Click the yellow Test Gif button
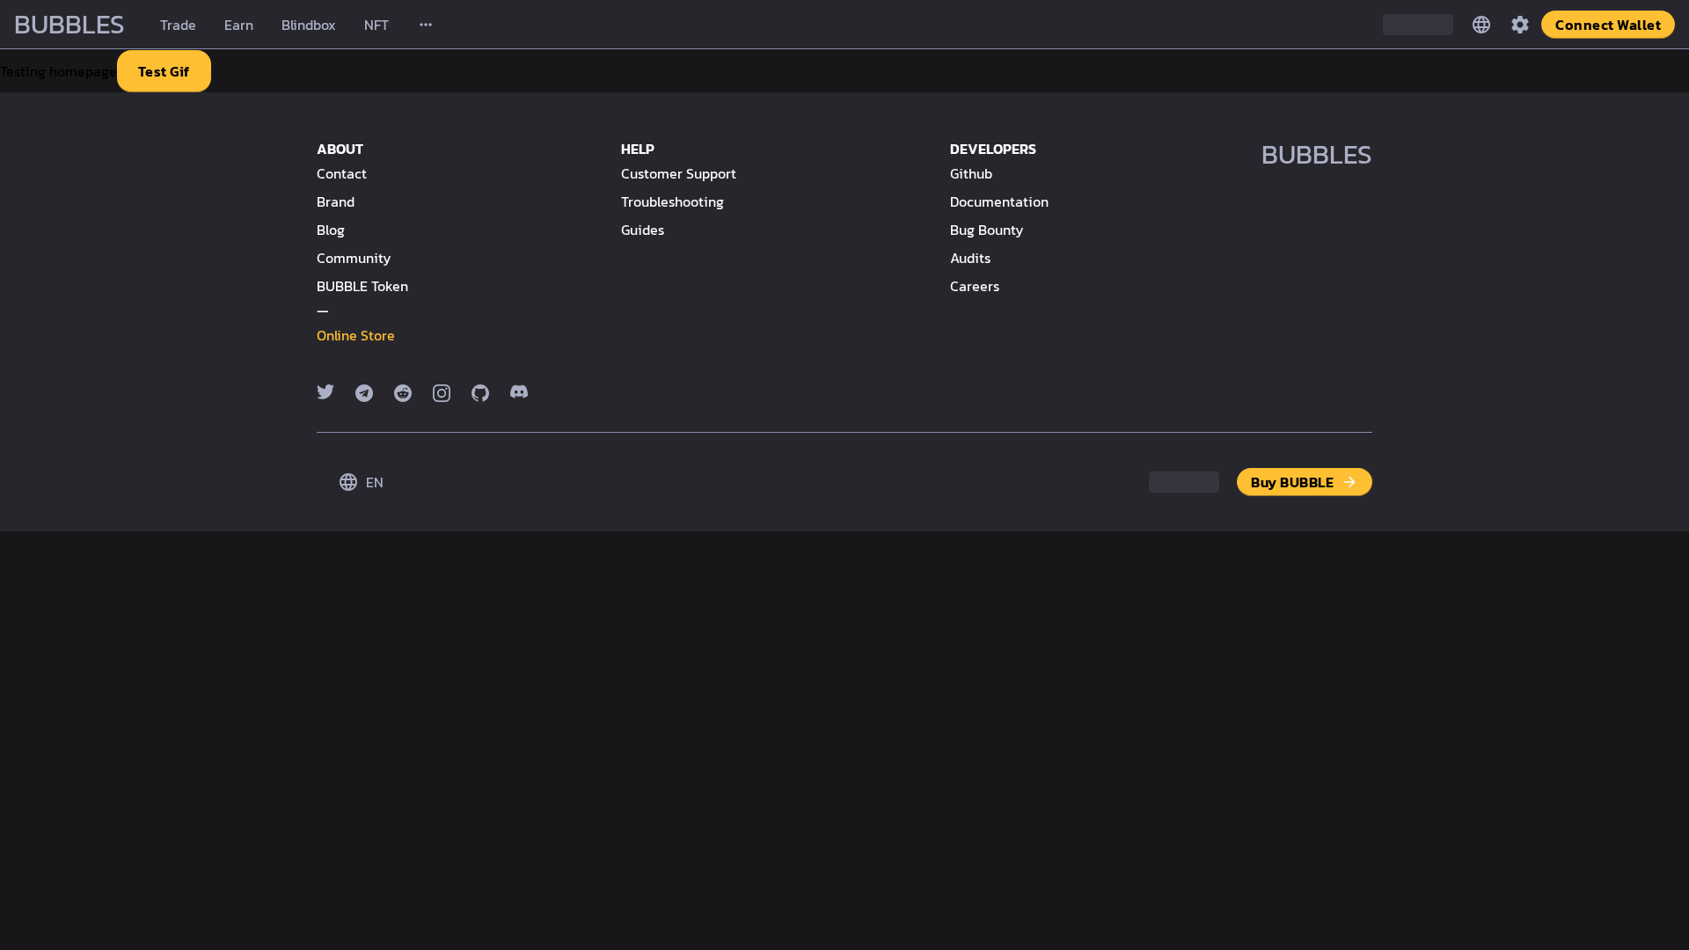The image size is (1689, 950). [x=164, y=71]
